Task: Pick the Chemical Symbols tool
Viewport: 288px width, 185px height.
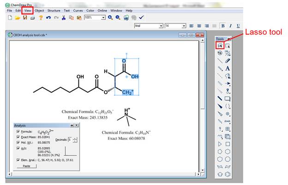Action: click(x=228, y=114)
